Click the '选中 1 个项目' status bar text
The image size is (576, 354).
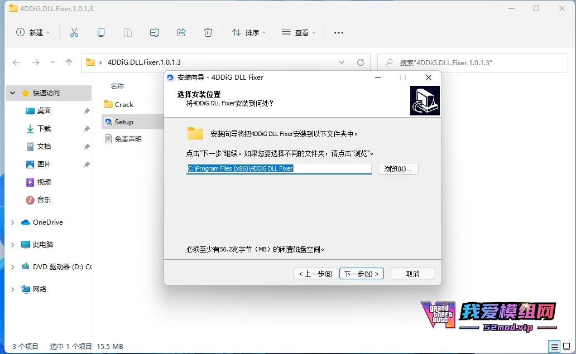point(71,346)
